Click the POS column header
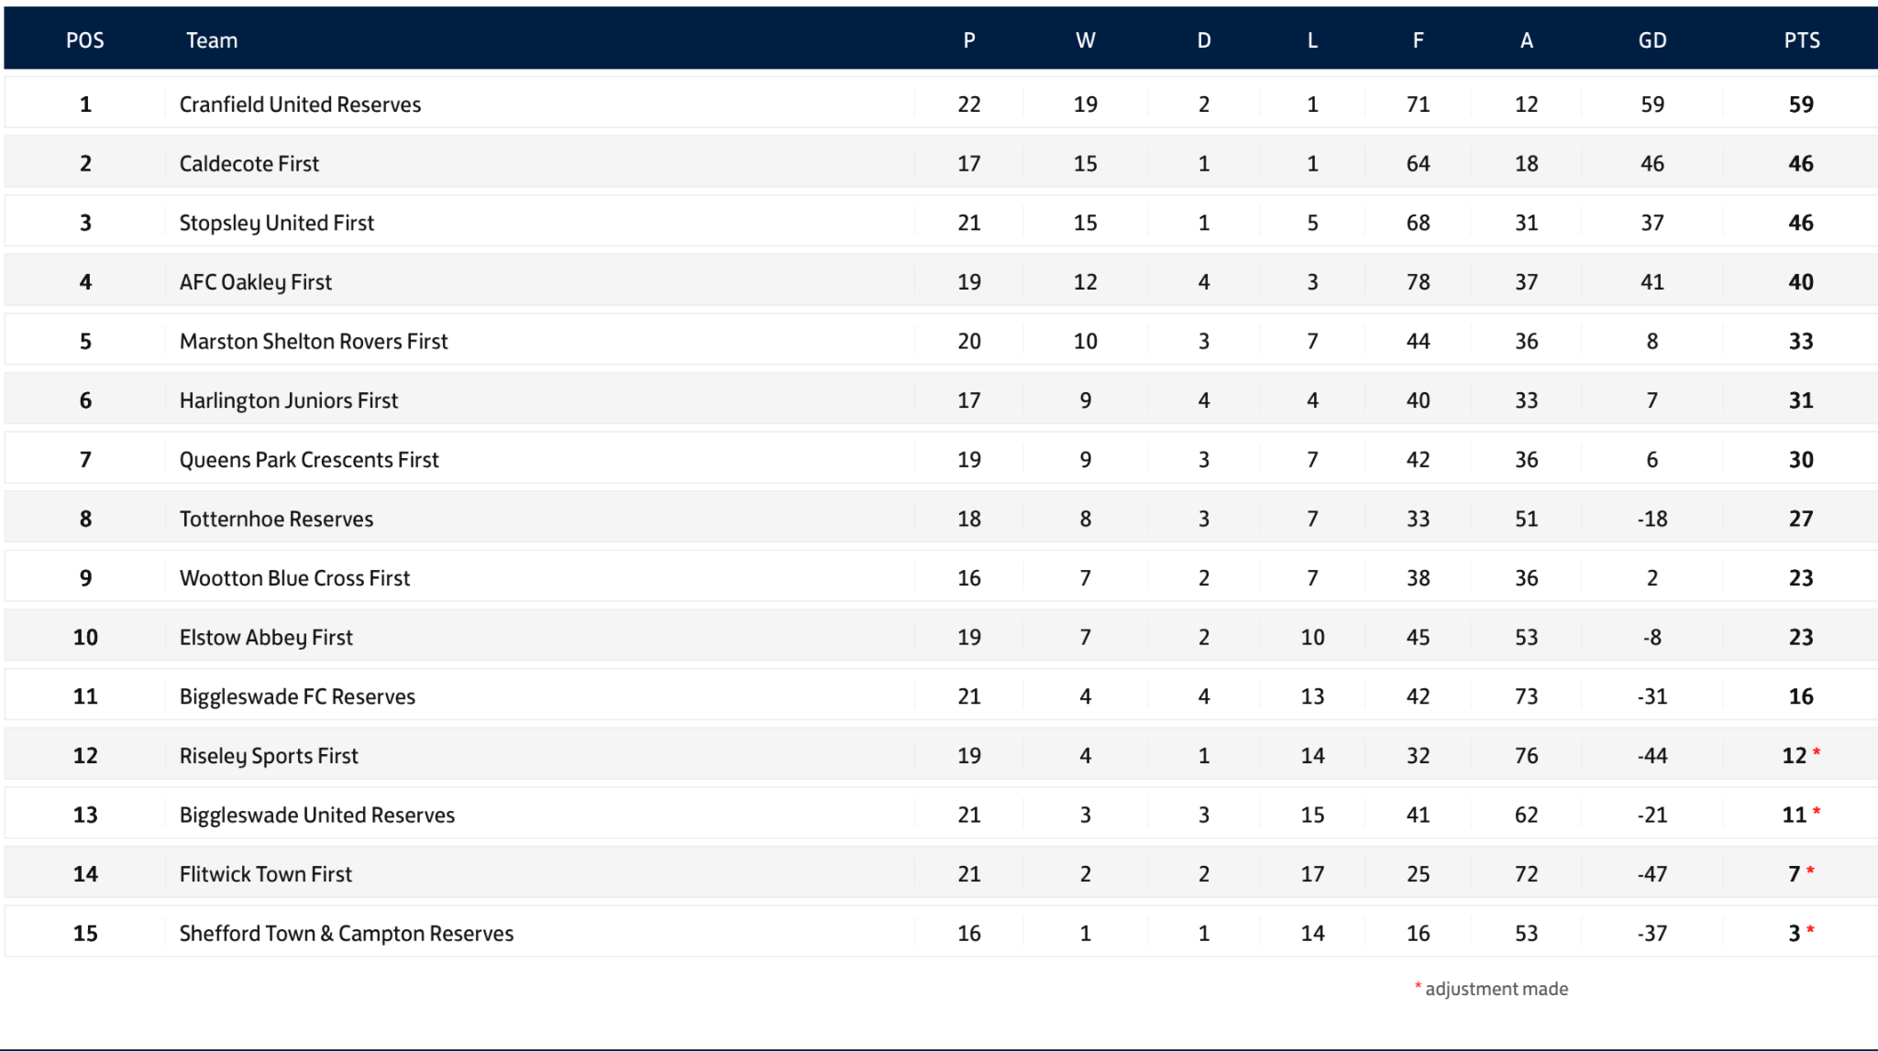The image size is (1878, 1051). click(x=85, y=40)
